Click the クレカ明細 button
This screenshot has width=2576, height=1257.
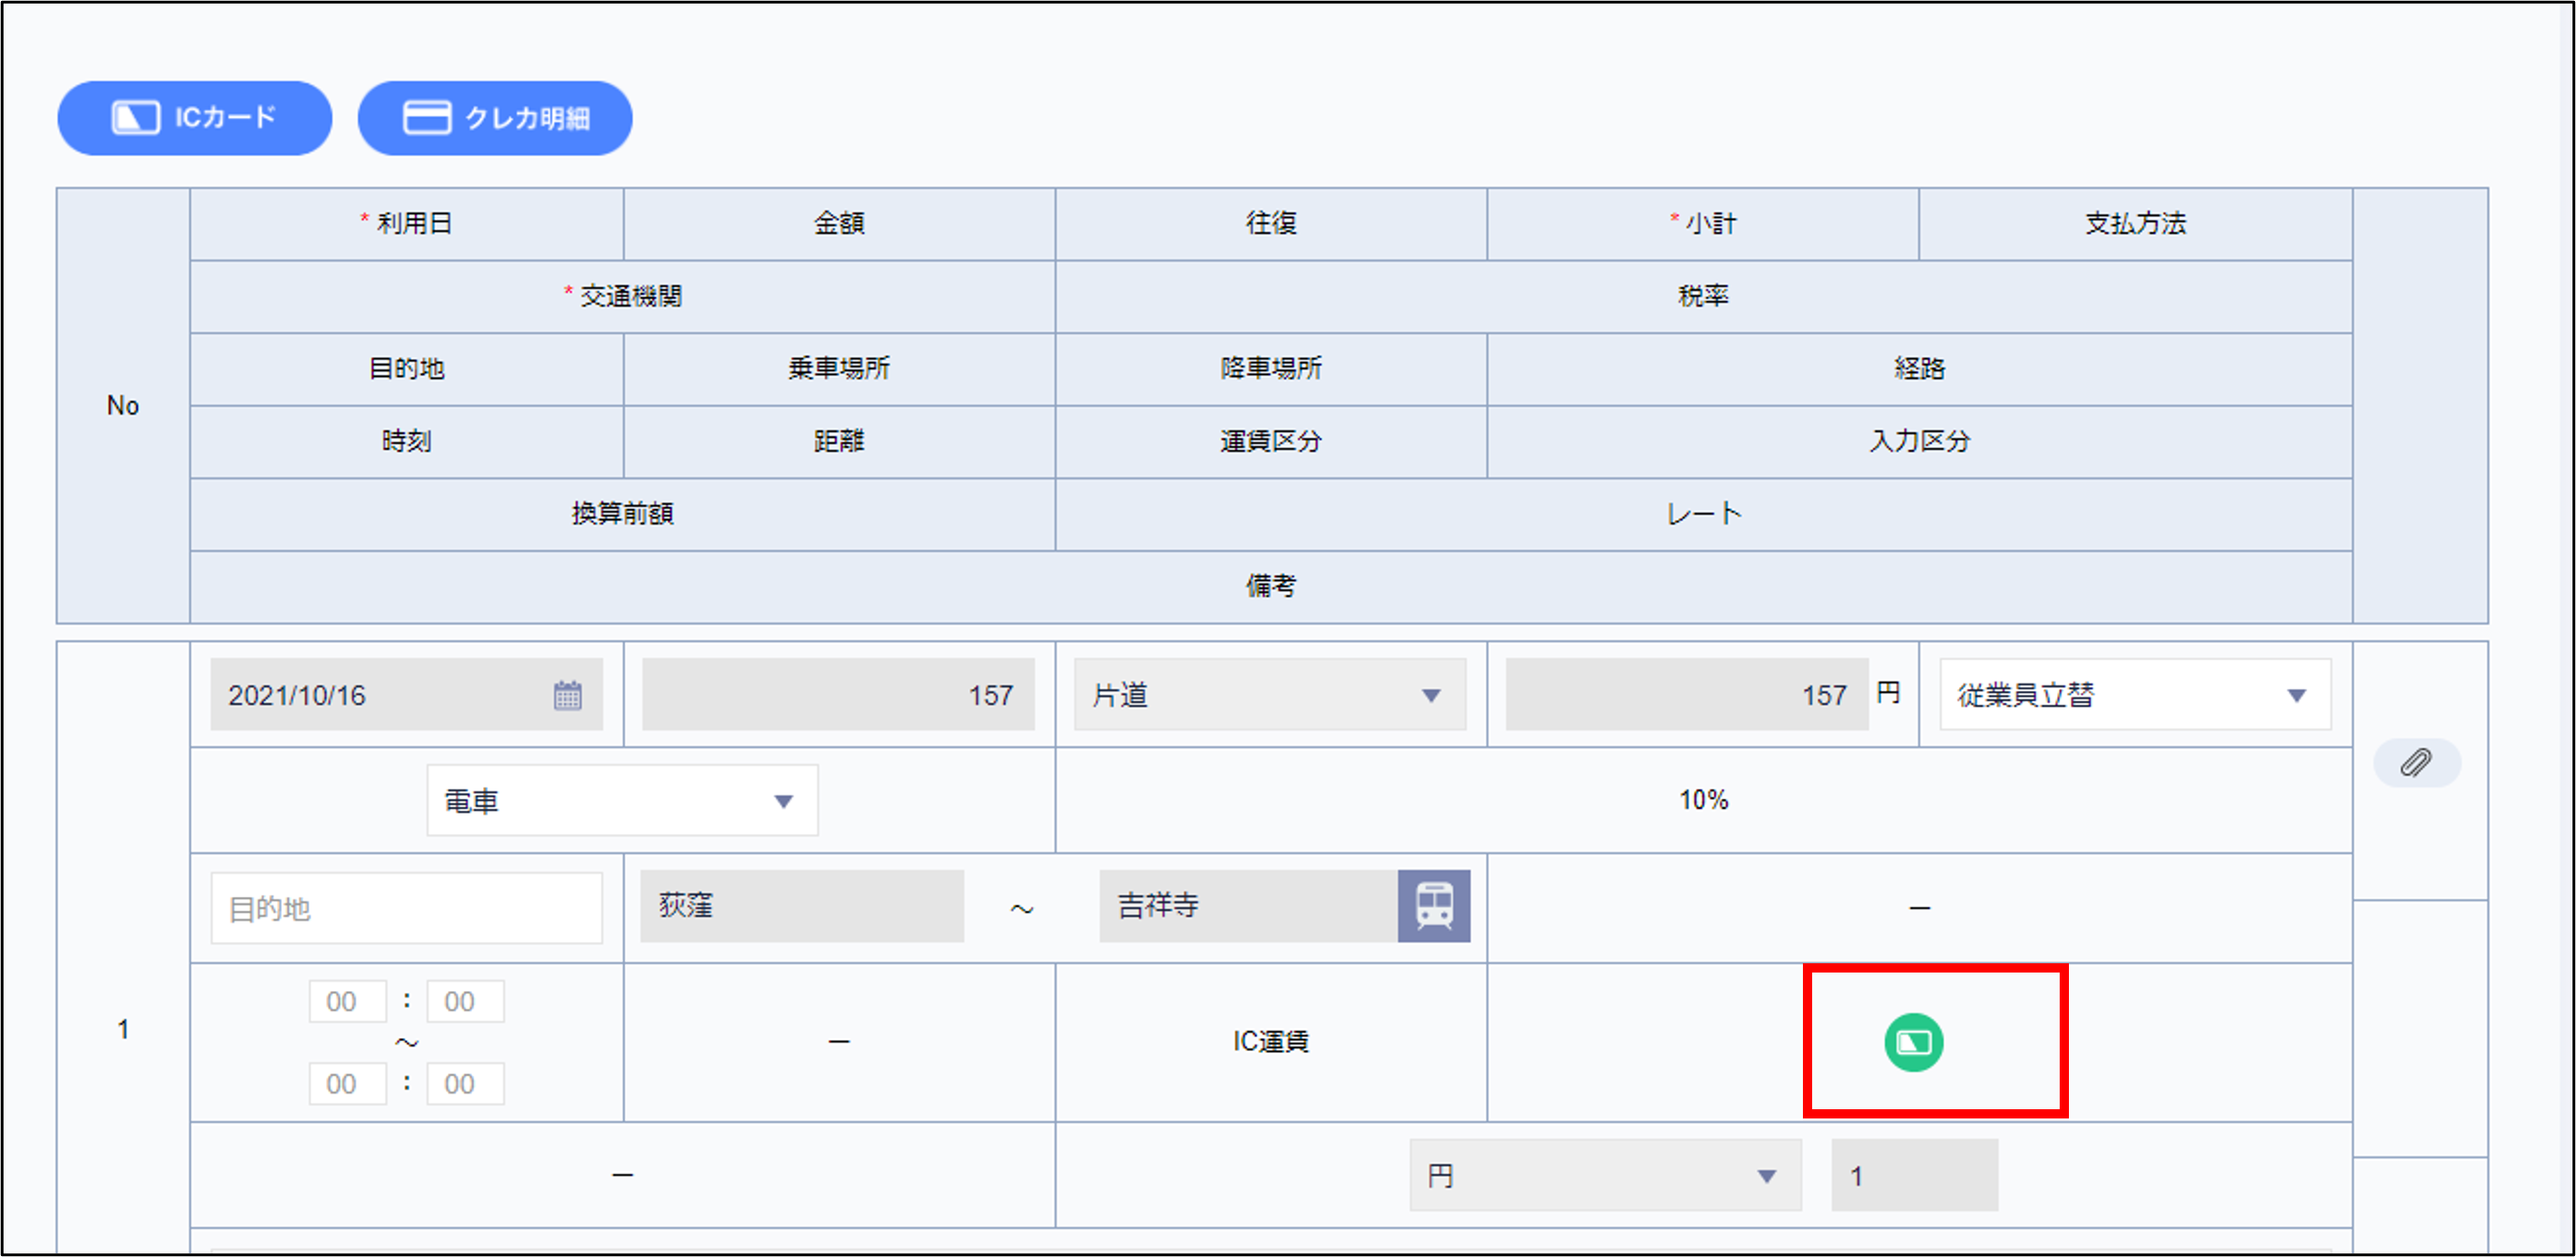[495, 118]
